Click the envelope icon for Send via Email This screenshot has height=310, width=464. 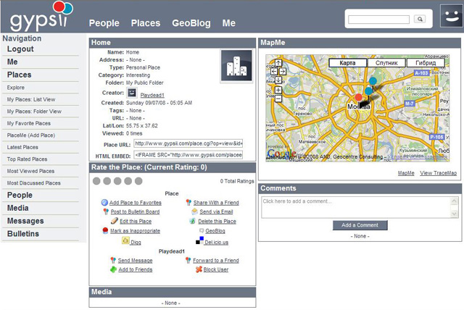coord(193,211)
